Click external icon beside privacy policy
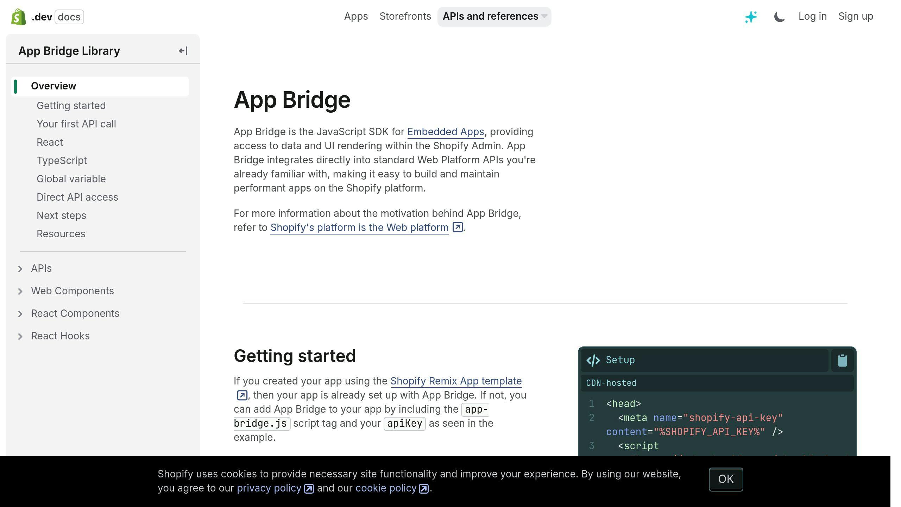901x507 pixels. (x=309, y=489)
